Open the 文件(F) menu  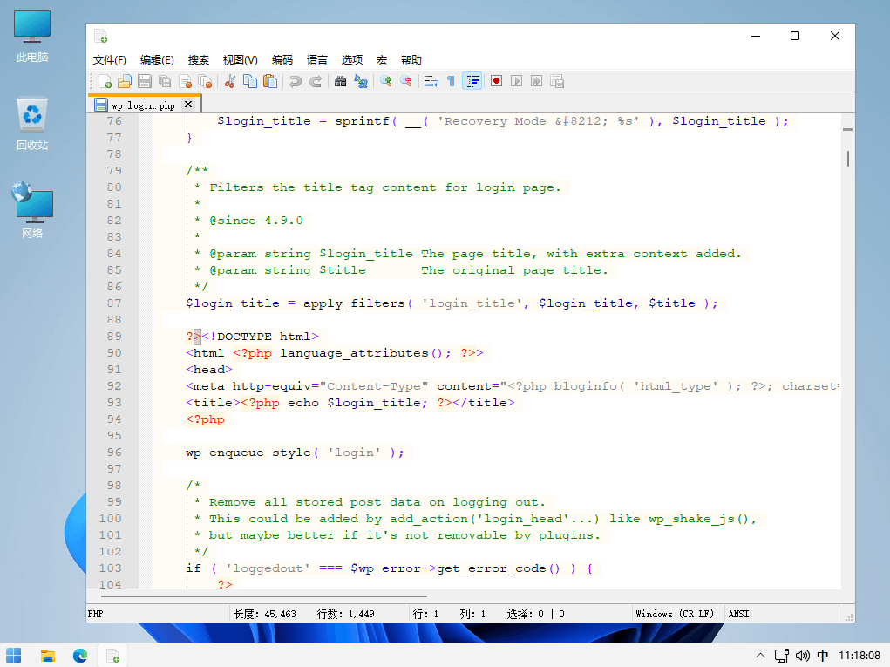[110, 59]
